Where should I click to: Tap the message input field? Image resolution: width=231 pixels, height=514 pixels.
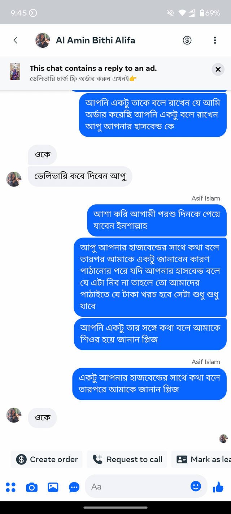[x=137, y=487]
